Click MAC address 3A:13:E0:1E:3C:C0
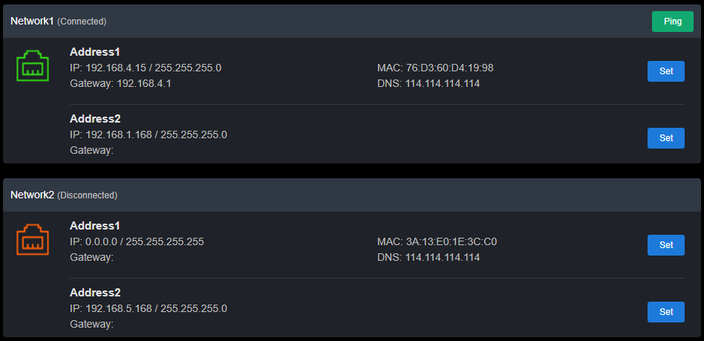Screen dimensions: 704x341 point(437,241)
